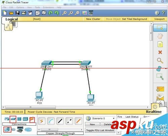Click the scenario information i icon

pos(88,118)
